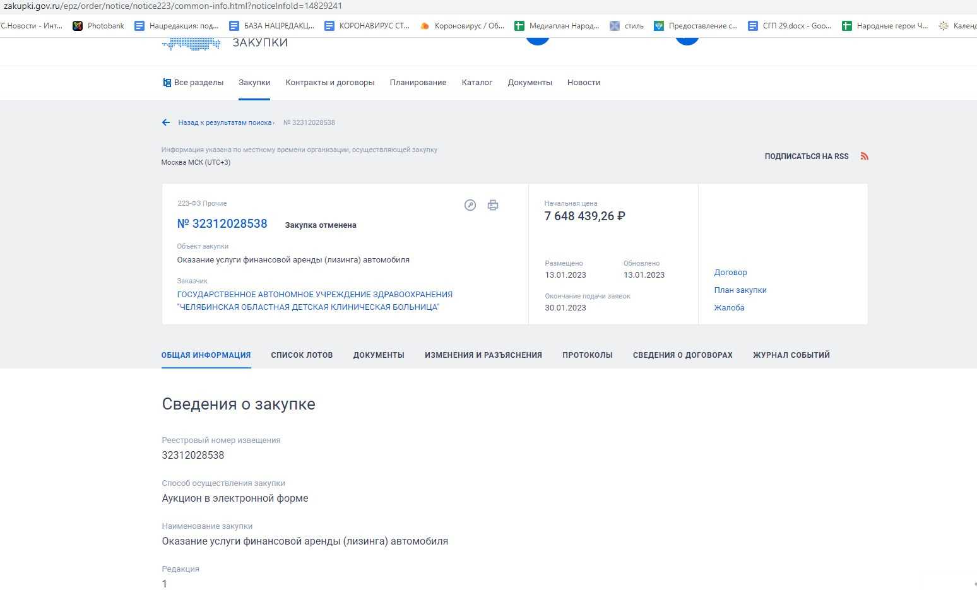The width and height of the screenshot is (977, 590).
Task: Click the orange RSS feed icon
Action: click(x=865, y=156)
